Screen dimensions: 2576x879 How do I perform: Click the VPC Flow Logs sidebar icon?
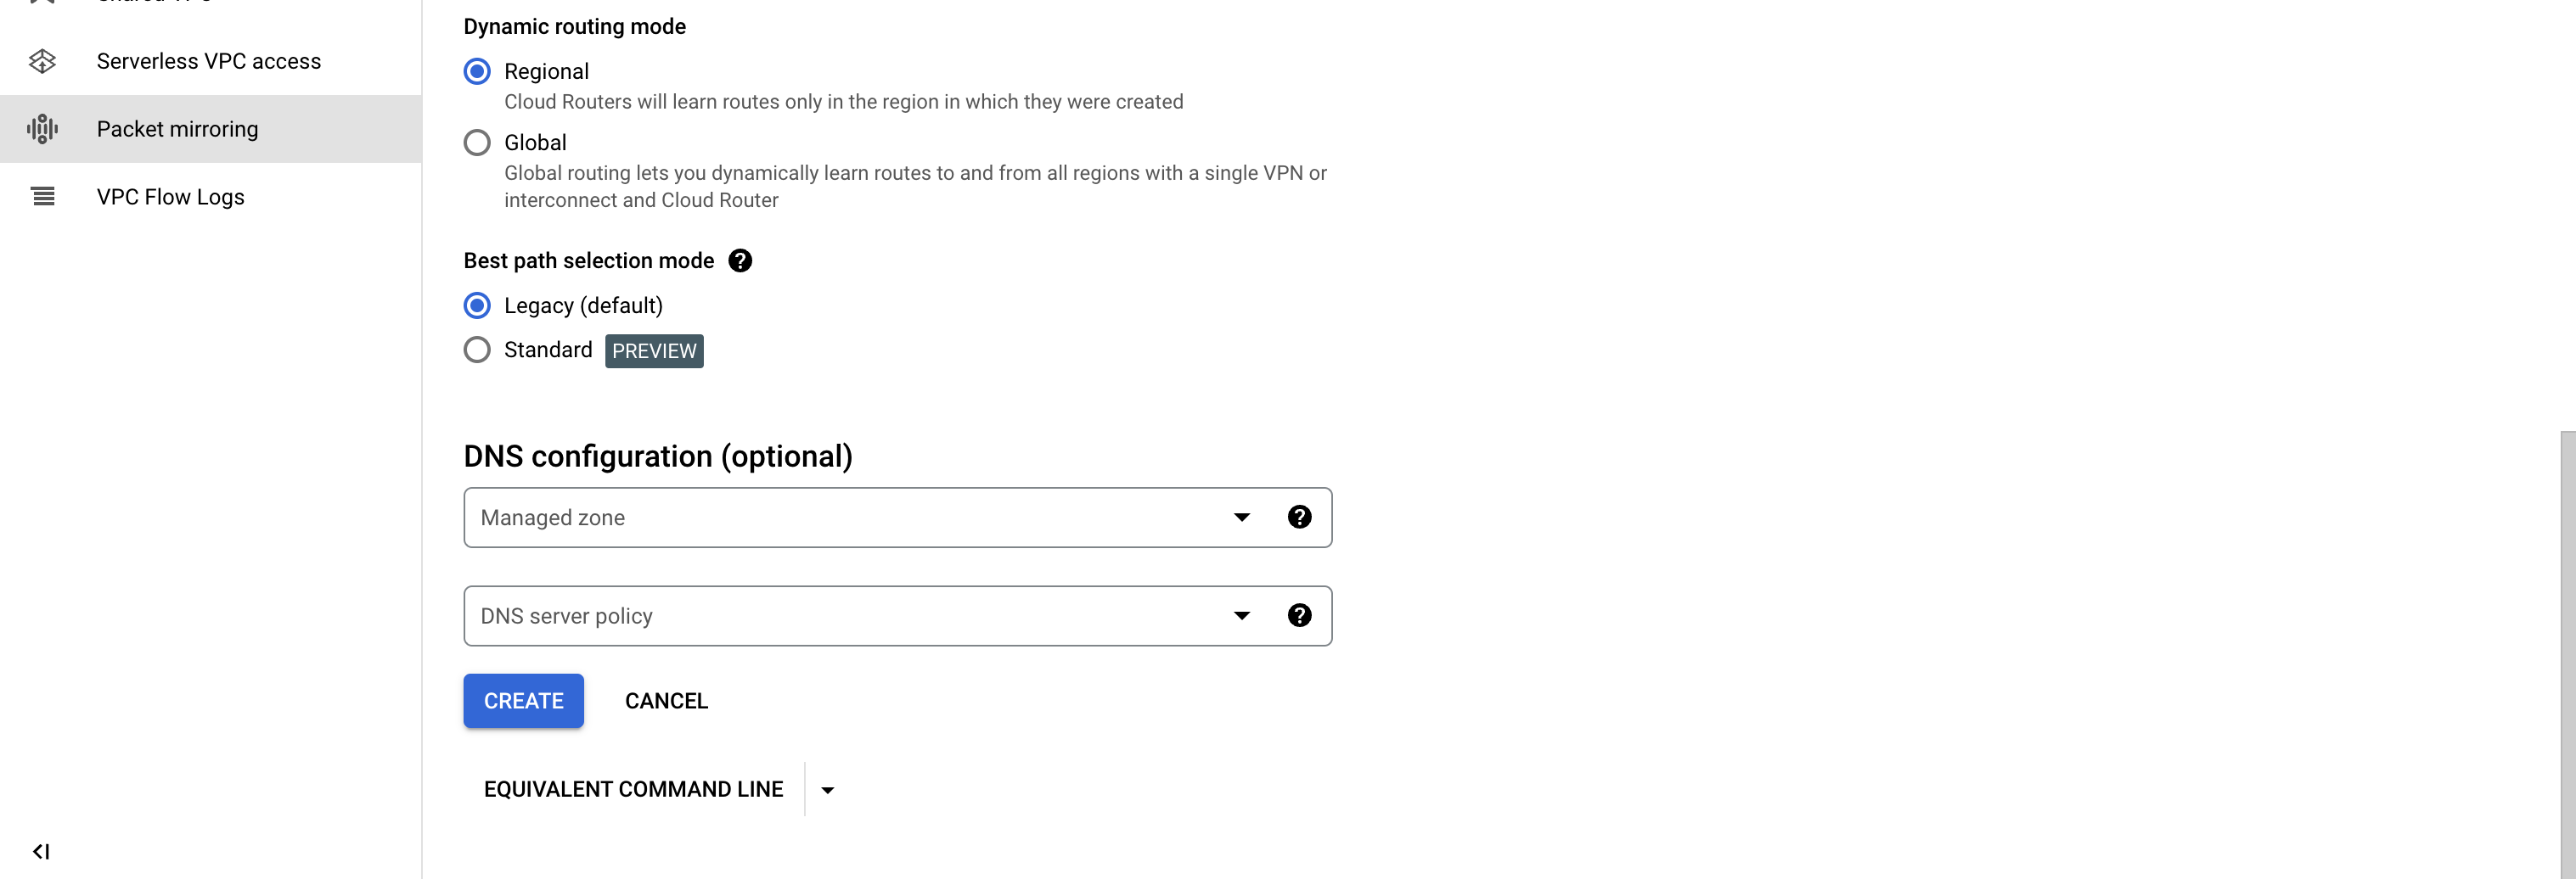pos(42,196)
